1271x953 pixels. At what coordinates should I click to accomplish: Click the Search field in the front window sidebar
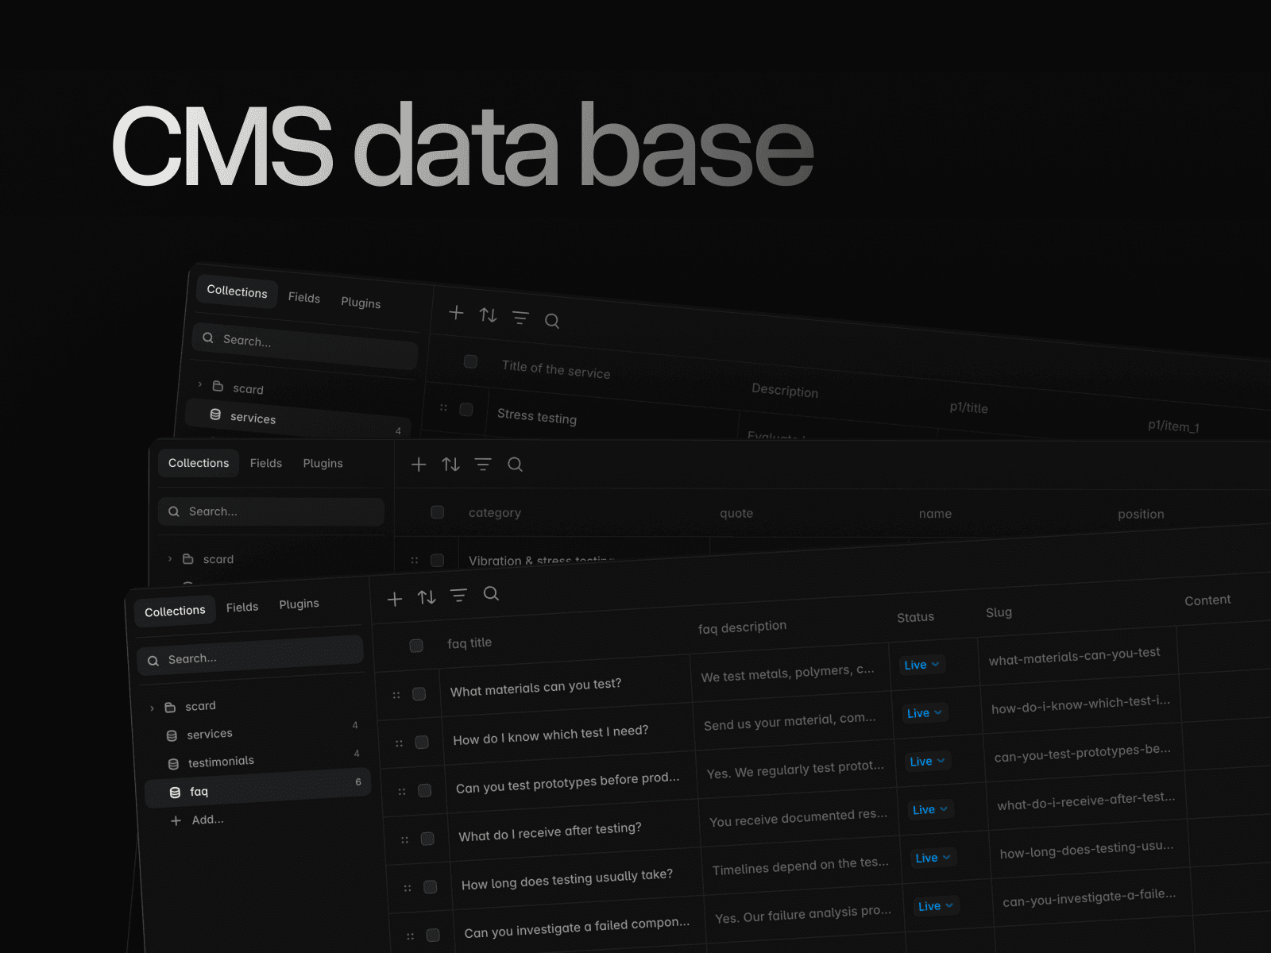tap(250, 656)
